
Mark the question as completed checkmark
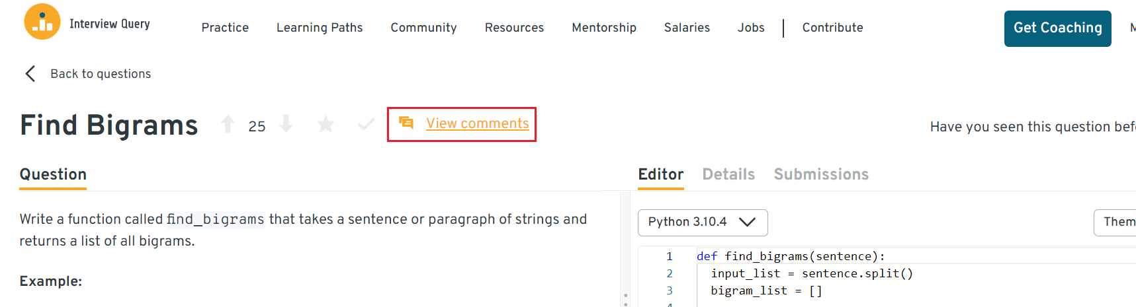[365, 124]
